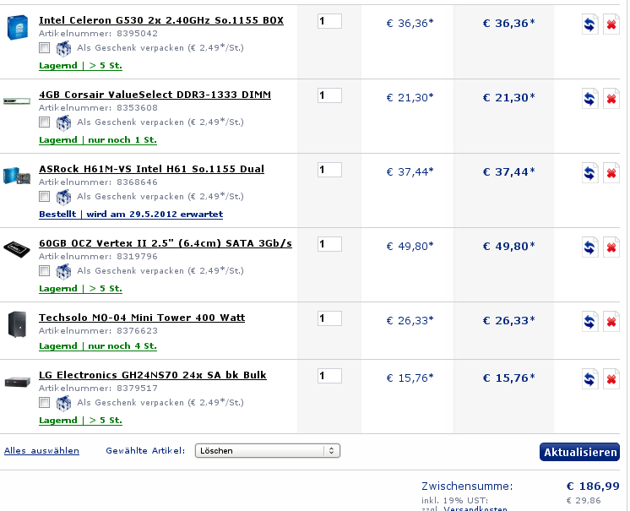Viewport: 630px width, 511px height.
Task: Click refresh icon for OCZ Vertex II row
Action: [x=589, y=247]
